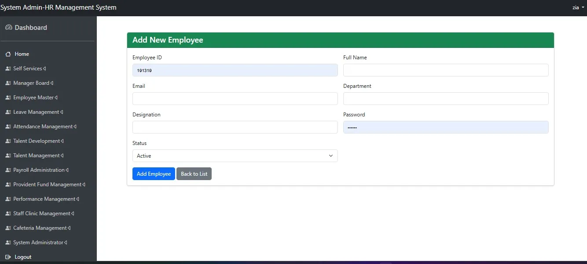Screen dimensions: 587x264
Task: Click the Add New Employee header text
Action: [168, 40]
